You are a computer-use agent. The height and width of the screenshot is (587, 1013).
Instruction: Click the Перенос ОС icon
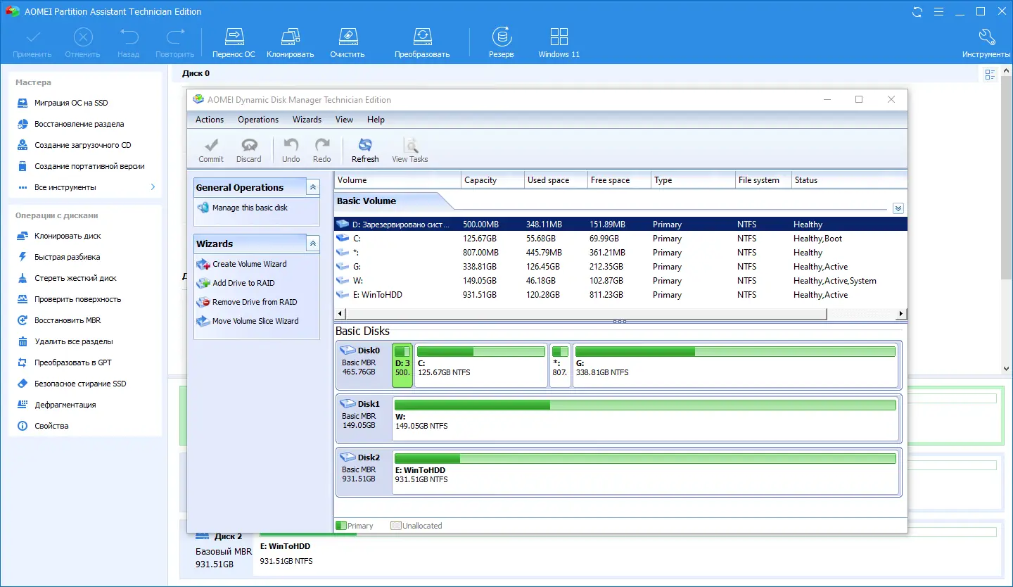click(x=234, y=37)
